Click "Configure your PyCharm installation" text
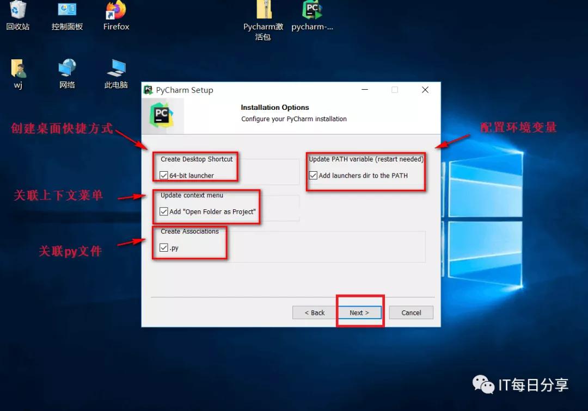The image size is (588, 411). pos(294,119)
